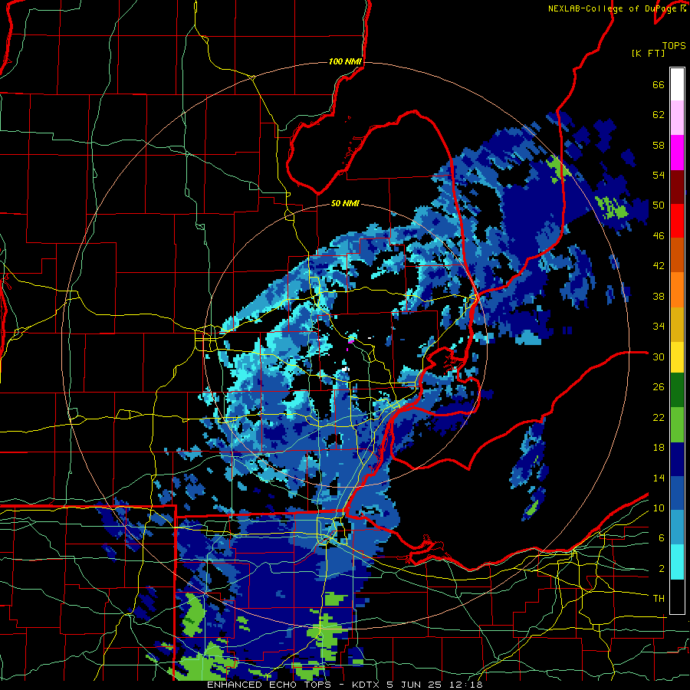Image resolution: width=690 pixels, height=690 pixels.
Task: Select the light green 26 kft swatch
Action: click(677, 425)
